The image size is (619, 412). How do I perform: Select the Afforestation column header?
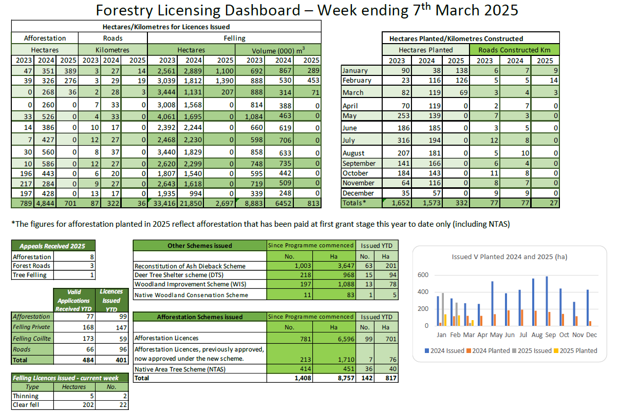pos(44,37)
